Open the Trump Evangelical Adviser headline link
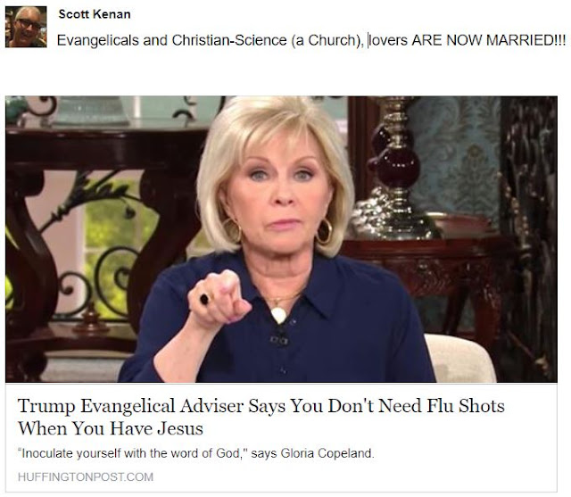This screenshot has height=497, width=571. (261, 417)
